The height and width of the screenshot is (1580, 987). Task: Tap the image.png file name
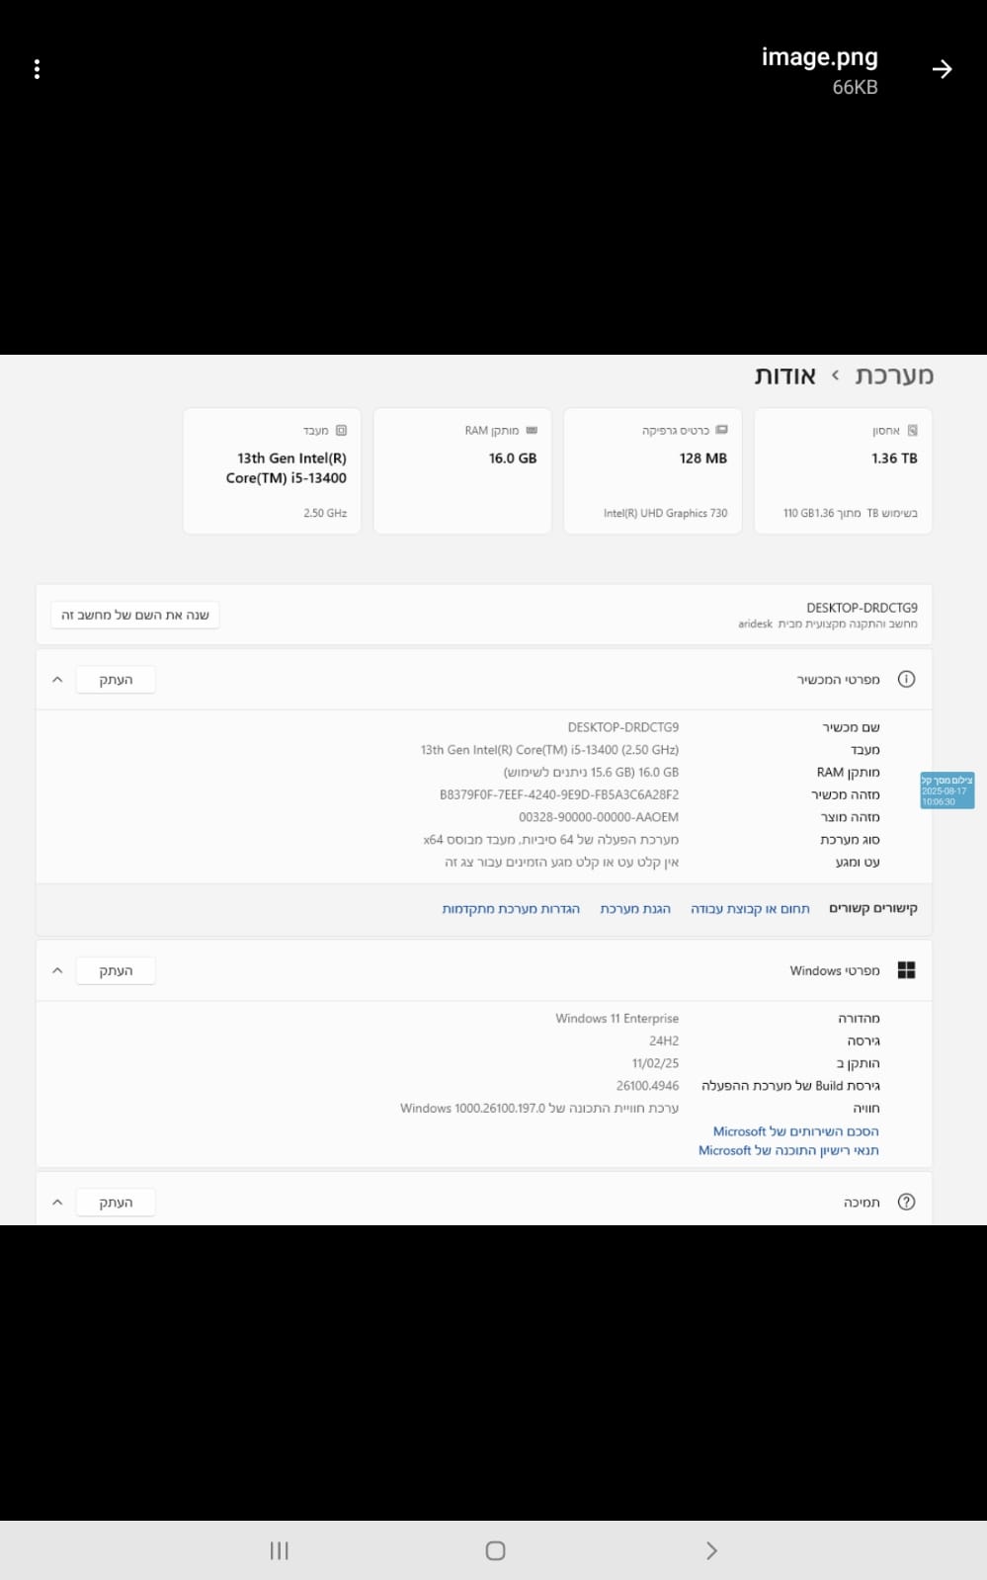point(819,57)
